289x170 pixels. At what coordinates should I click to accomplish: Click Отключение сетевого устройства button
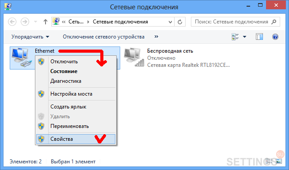tap(103, 37)
